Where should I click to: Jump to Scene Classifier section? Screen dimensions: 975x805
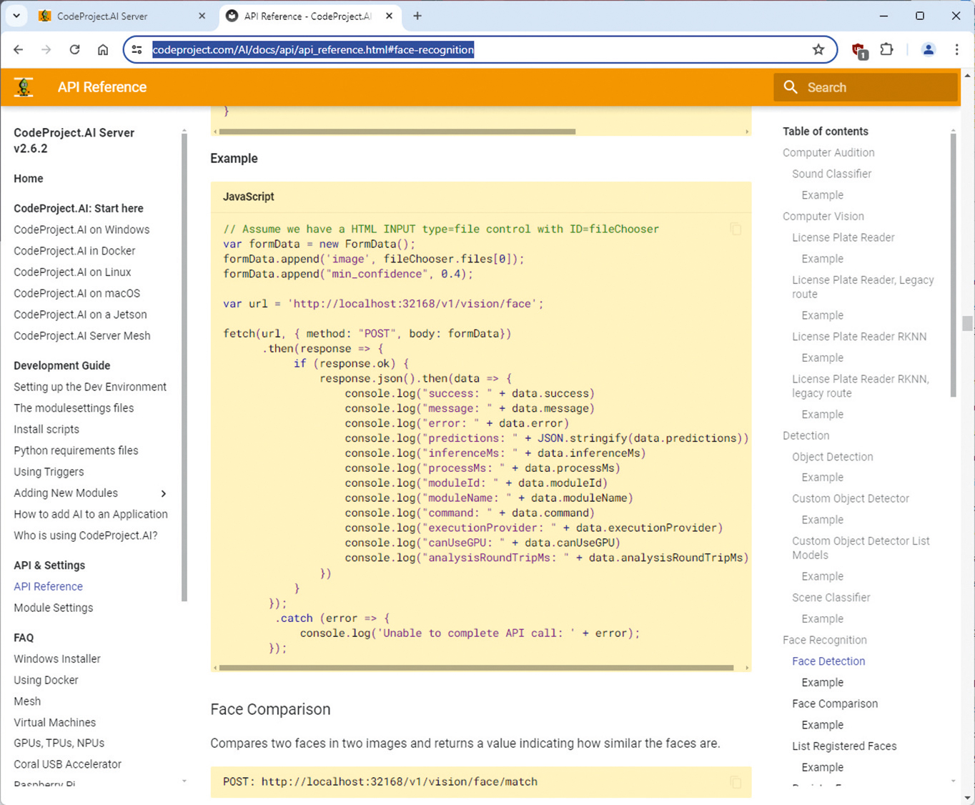pos(831,598)
